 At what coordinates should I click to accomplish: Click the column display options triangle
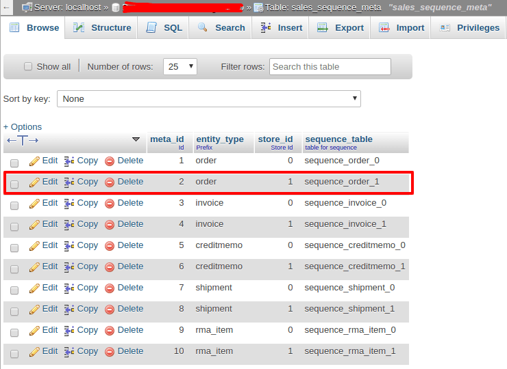click(x=136, y=139)
